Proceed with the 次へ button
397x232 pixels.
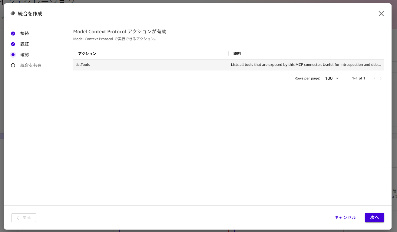[374, 217]
